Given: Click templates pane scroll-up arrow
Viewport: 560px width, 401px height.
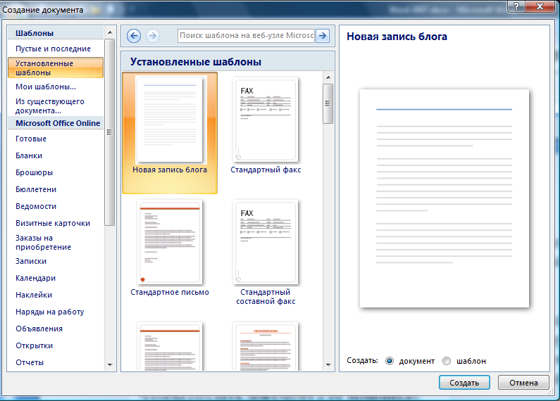Looking at the screenshot, I should coord(328,77).
